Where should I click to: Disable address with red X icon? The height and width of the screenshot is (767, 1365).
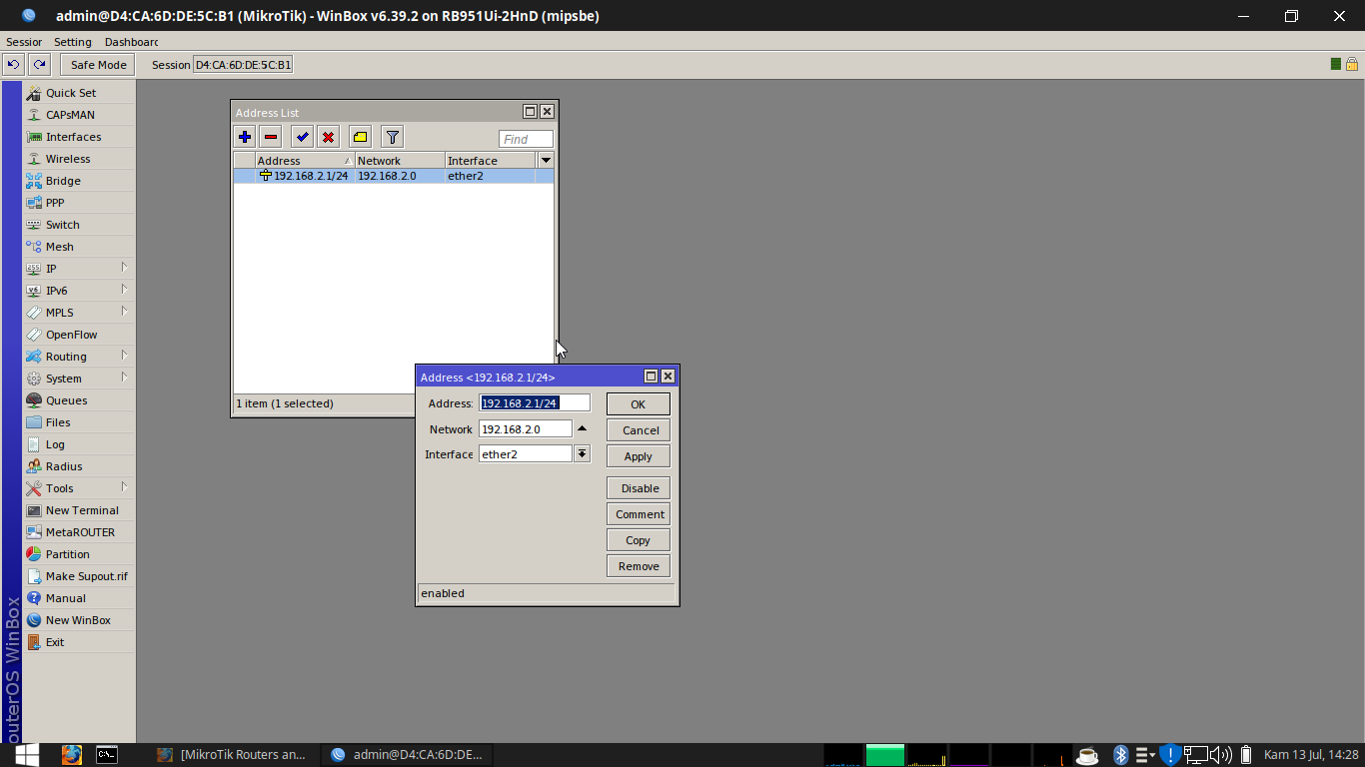click(328, 137)
